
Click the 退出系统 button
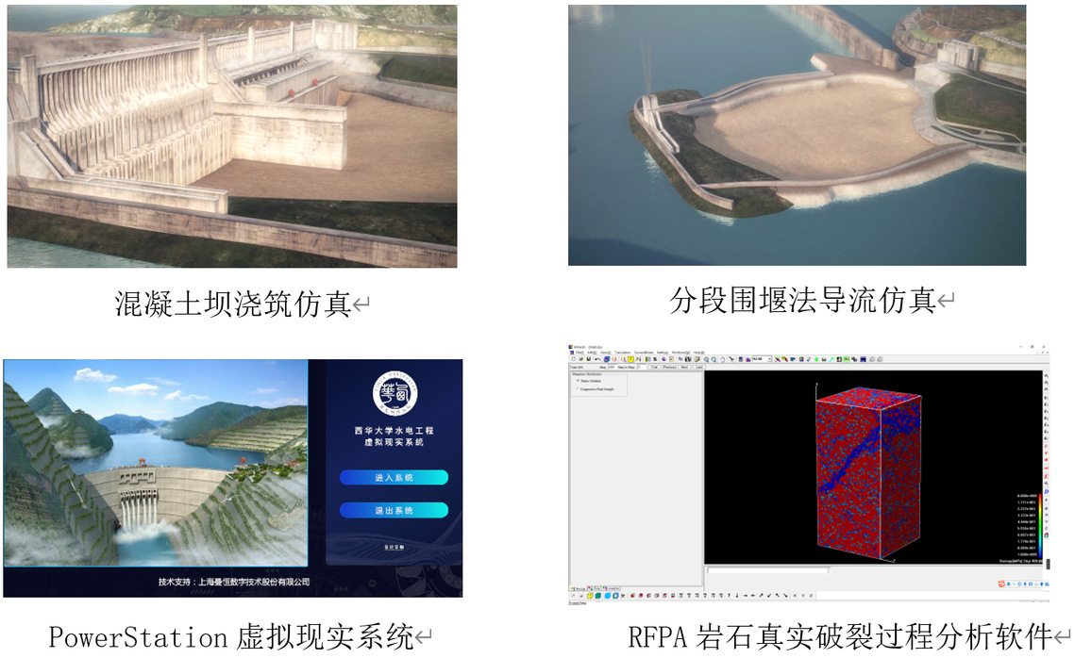point(394,510)
